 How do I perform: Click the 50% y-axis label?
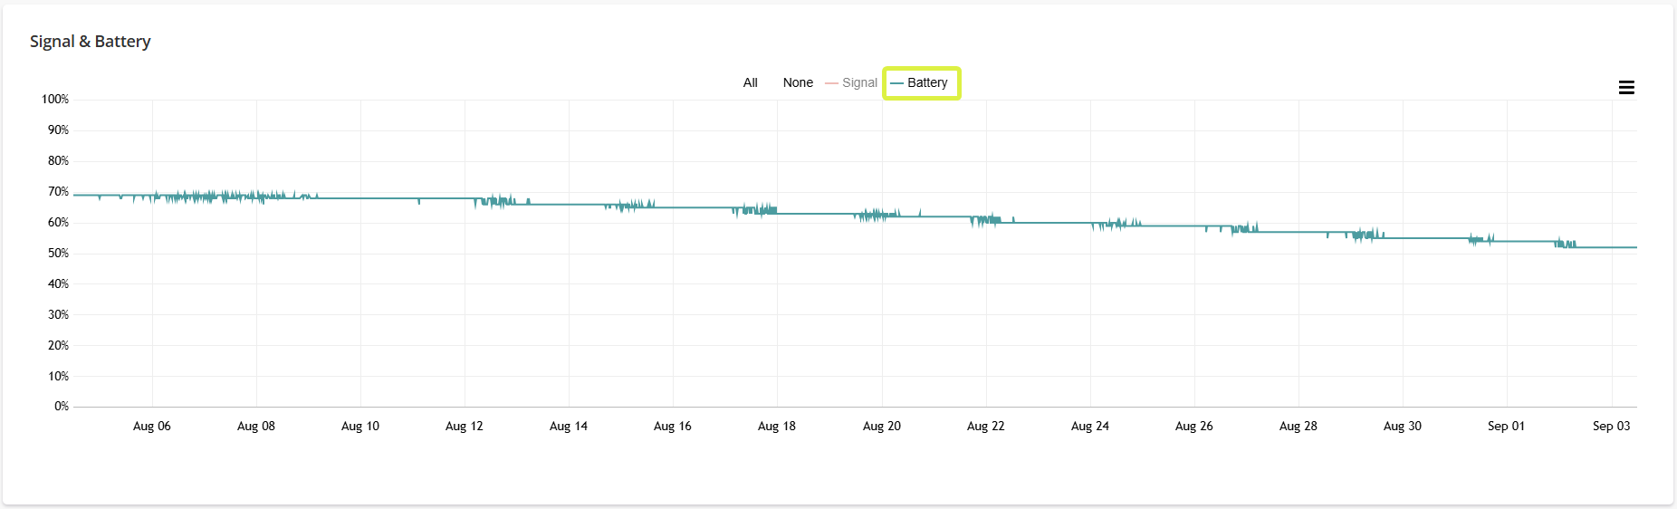pyautogui.click(x=59, y=254)
